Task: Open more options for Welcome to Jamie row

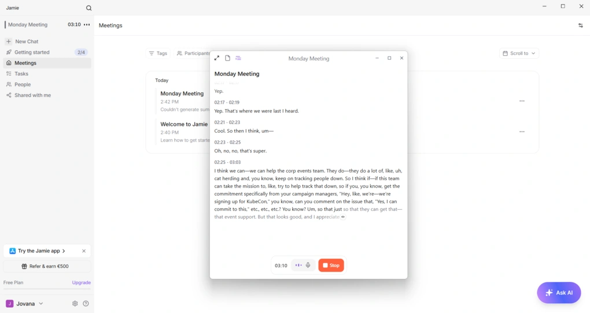Action: (x=522, y=132)
